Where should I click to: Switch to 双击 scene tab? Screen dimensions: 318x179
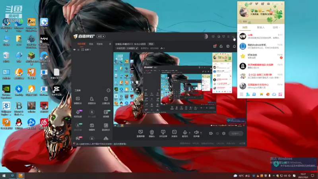point(91,44)
